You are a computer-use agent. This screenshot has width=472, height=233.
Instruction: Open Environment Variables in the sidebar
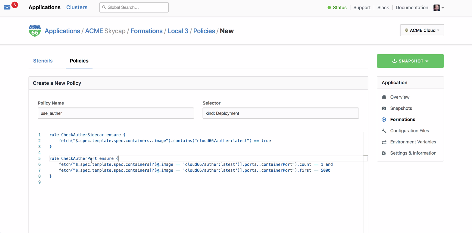point(413,142)
